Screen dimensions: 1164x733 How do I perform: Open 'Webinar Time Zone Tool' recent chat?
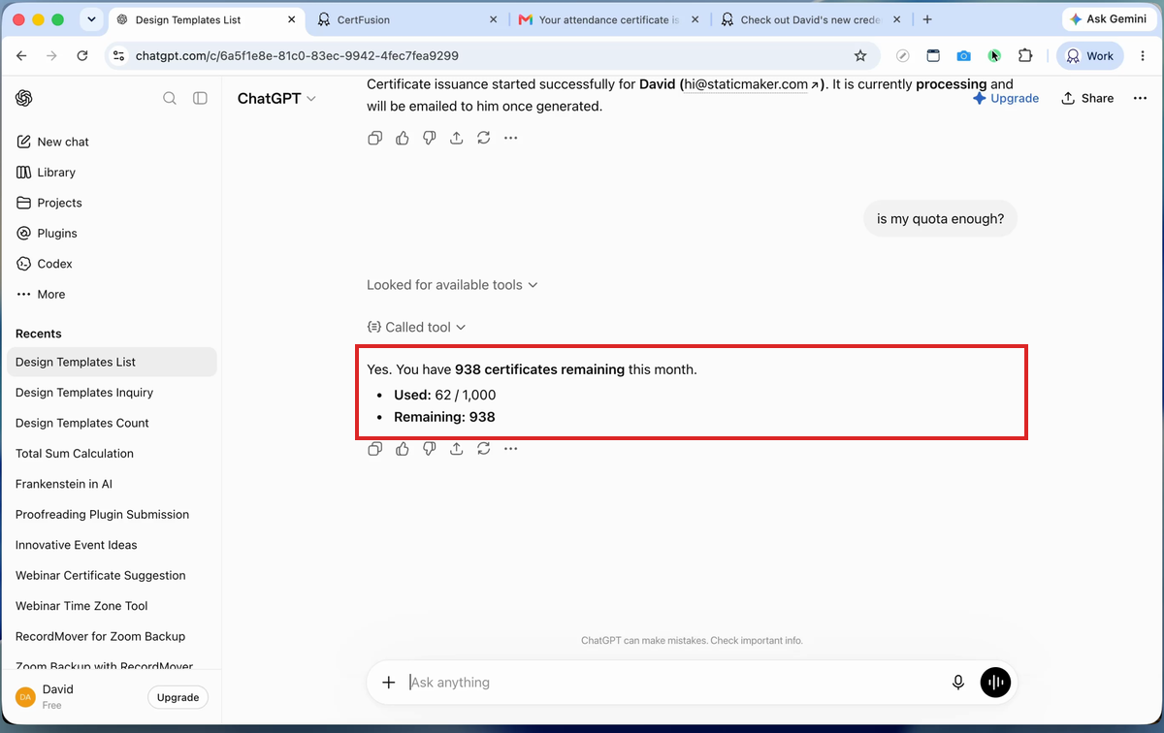click(x=112, y=606)
